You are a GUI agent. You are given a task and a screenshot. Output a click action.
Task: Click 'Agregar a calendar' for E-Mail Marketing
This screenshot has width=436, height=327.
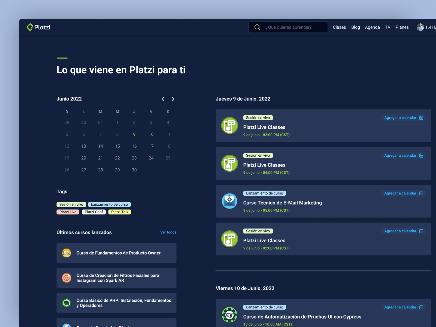point(404,193)
